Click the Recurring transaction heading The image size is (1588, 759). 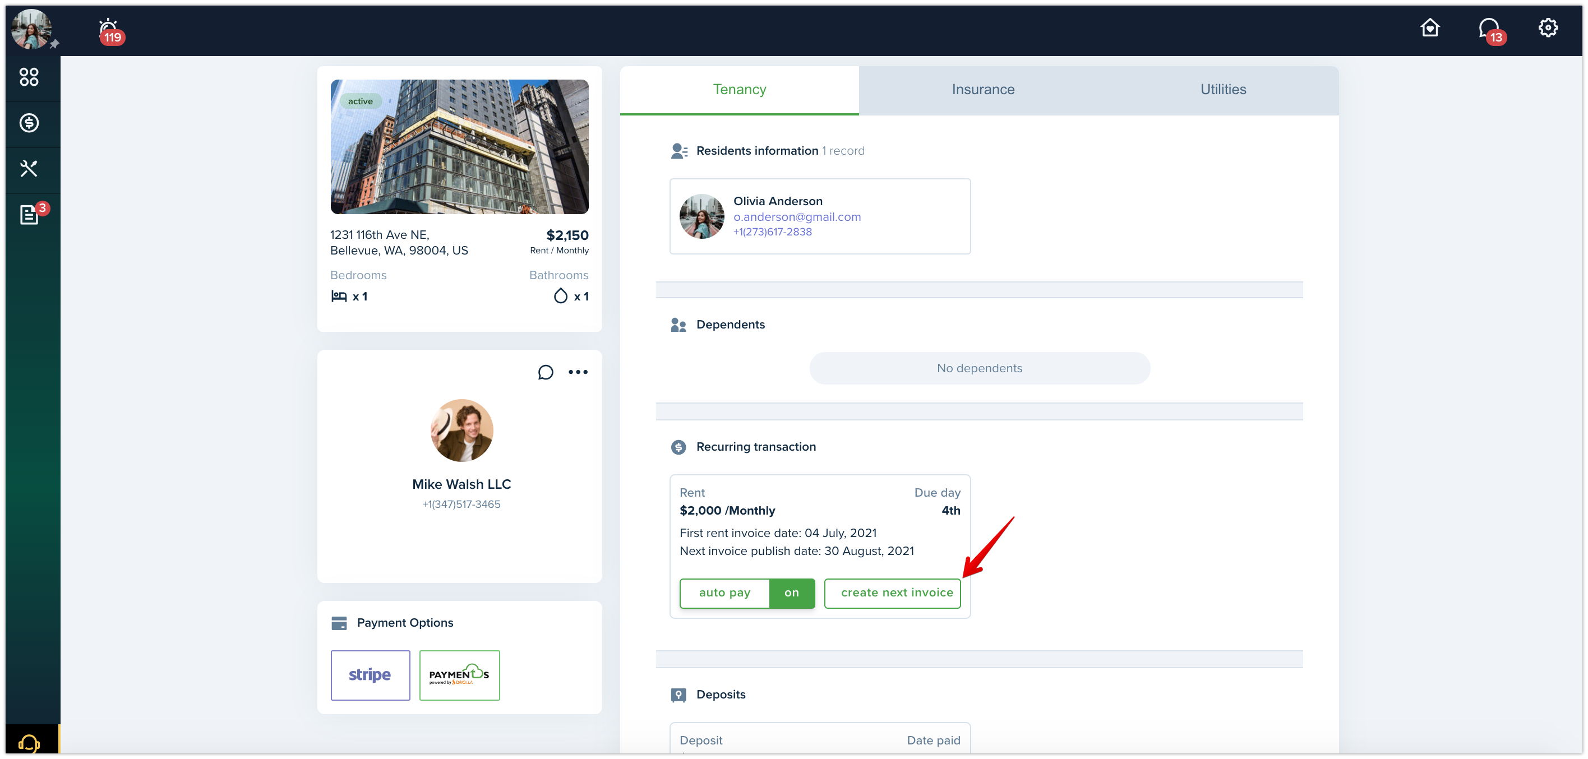point(756,447)
